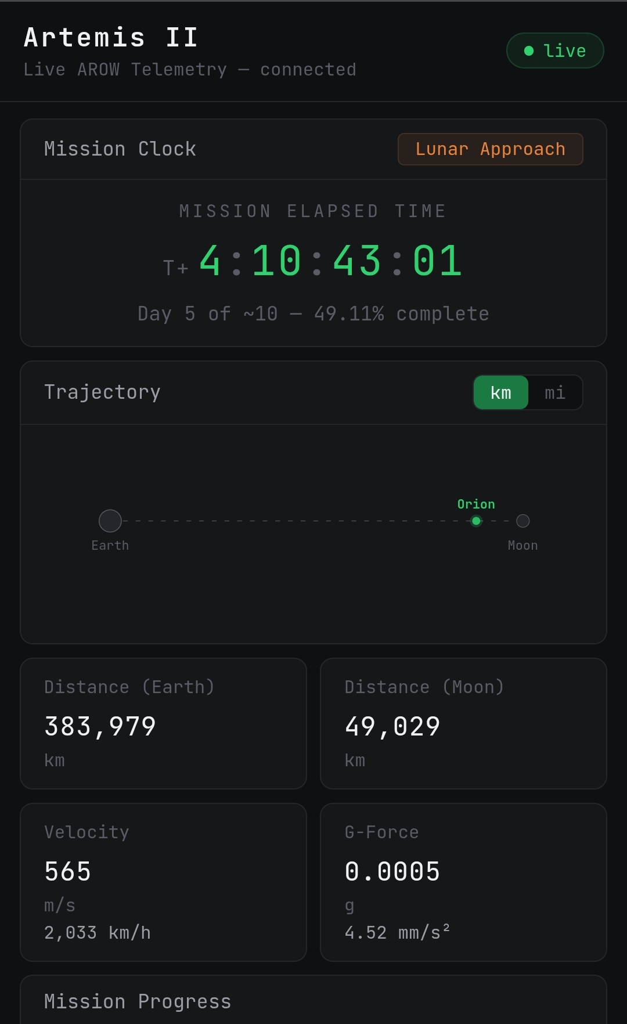The image size is (627, 1024).
Task: Click the Artemis II title
Action: pyautogui.click(x=111, y=38)
